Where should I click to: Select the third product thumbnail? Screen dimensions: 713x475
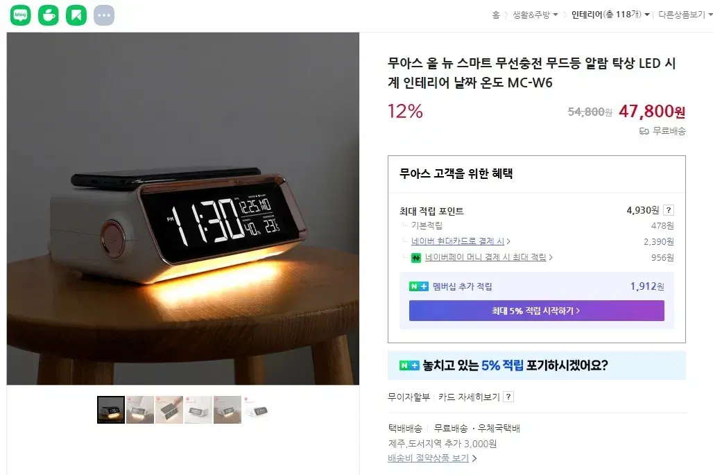pos(169,410)
